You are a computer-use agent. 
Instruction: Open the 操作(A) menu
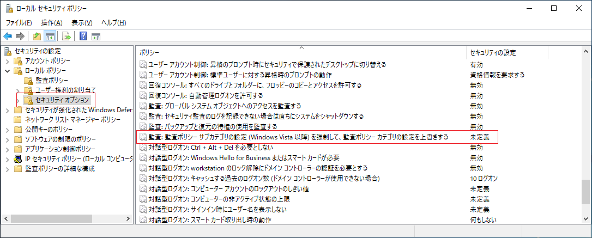[x=51, y=23]
